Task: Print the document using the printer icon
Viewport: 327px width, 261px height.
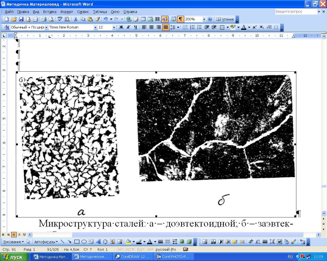Action: point(44,19)
